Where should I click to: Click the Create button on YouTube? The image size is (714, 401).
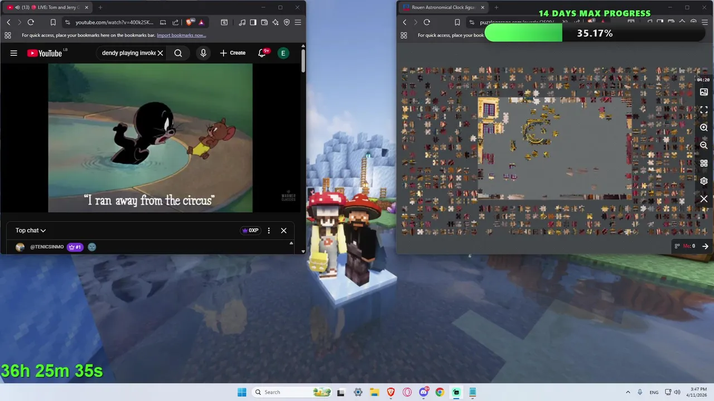coord(233,53)
